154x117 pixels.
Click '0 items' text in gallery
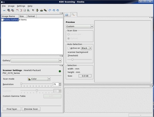pos(23,20)
